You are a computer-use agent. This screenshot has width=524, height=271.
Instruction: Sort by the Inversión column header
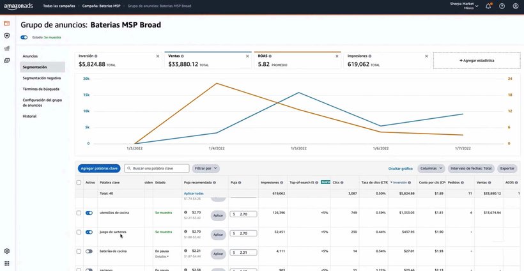point(400,183)
